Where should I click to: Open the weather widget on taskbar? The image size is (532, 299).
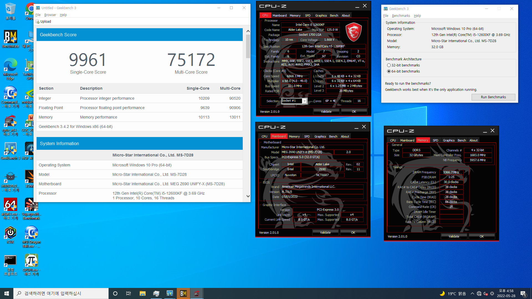tap(453, 293)
